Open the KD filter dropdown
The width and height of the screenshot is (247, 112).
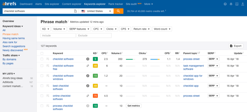[45, 29]
